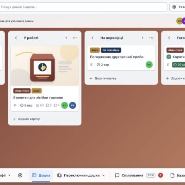Image resolution: width=185 pixels, height=185 pixels.
Task: Collapse the 'У роботі' list with its arrow
Action: click(16, 38)
